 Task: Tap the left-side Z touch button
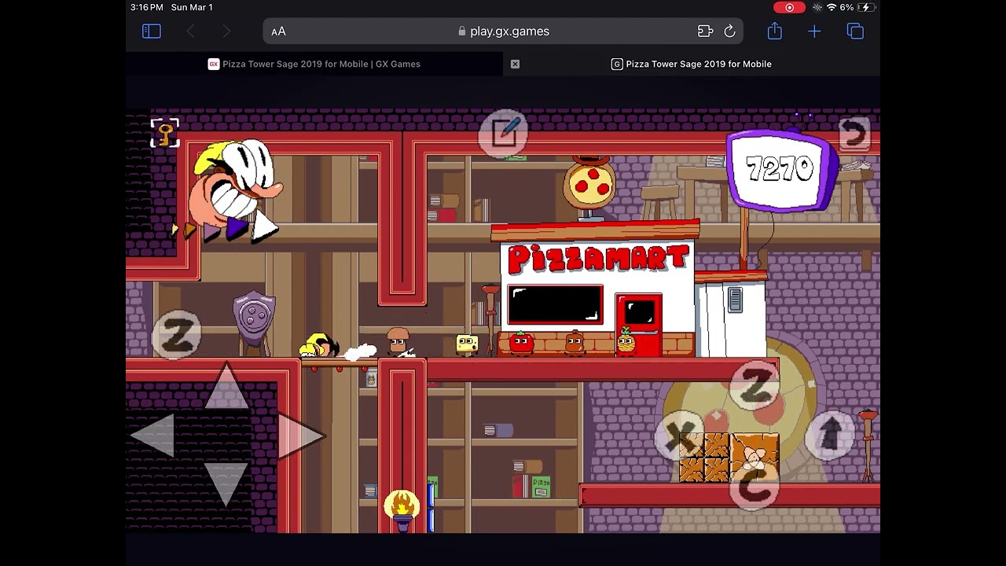(x=177, y=335)
